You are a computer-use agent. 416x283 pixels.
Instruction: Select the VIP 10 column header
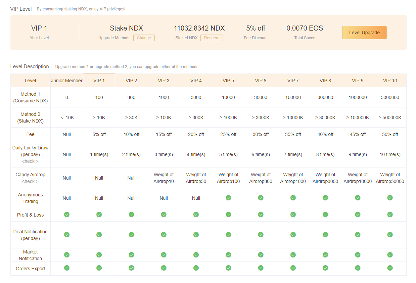[x=390, y=81]
